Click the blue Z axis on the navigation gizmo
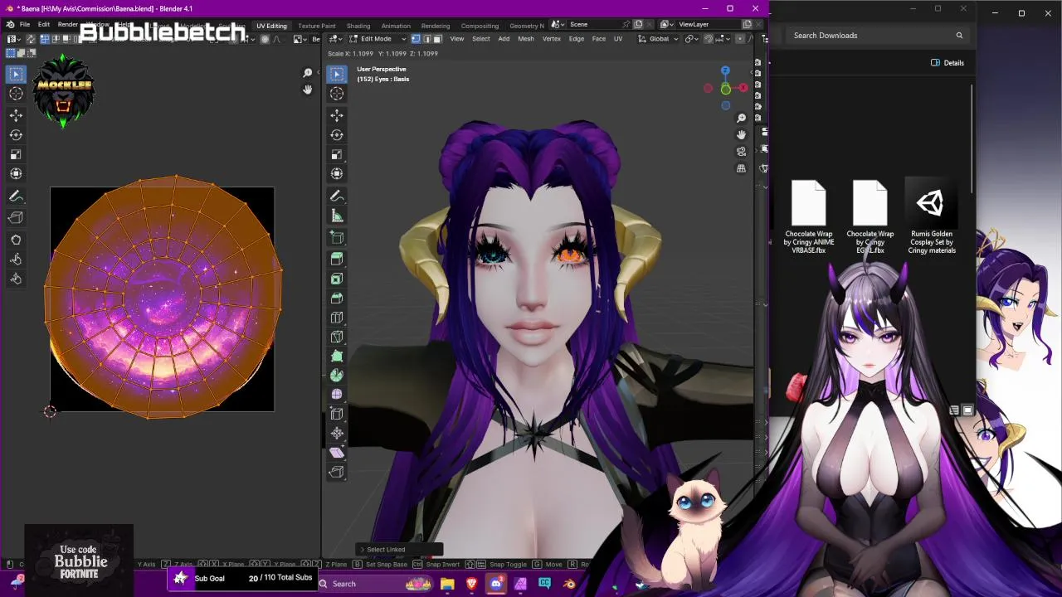 pyautogui.click(x=725, y=70)
